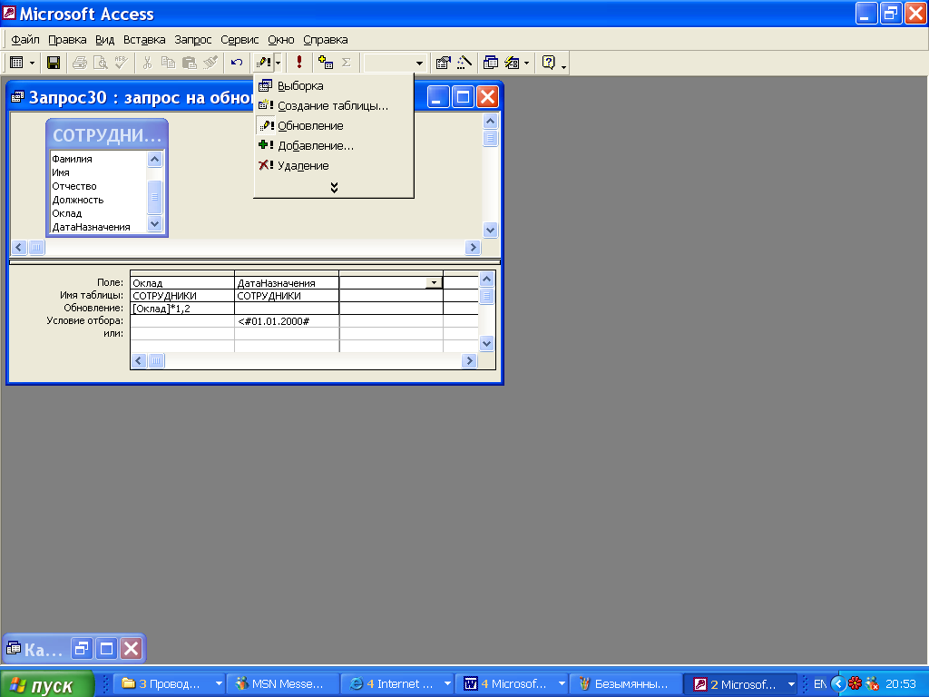This screenshot has height=697, width=929.
Task: Select Имя field in СОТРУДНИКИ list
Action: tap(61, 172)
